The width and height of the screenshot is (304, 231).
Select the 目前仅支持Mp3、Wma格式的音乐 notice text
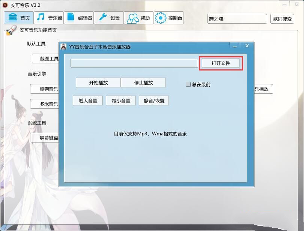pyautogui.click(x=150, y=134)
